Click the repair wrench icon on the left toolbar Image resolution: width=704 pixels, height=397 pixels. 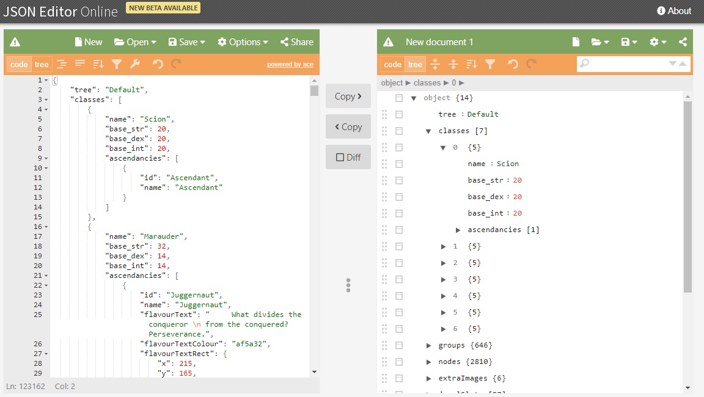tap(134, 64)
